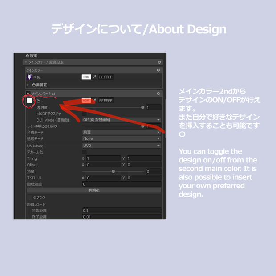The width and height of the screenshot is (276, 276).
Task: Open the Cull Mode (描画面) dropdown
Action: point(122,120)
